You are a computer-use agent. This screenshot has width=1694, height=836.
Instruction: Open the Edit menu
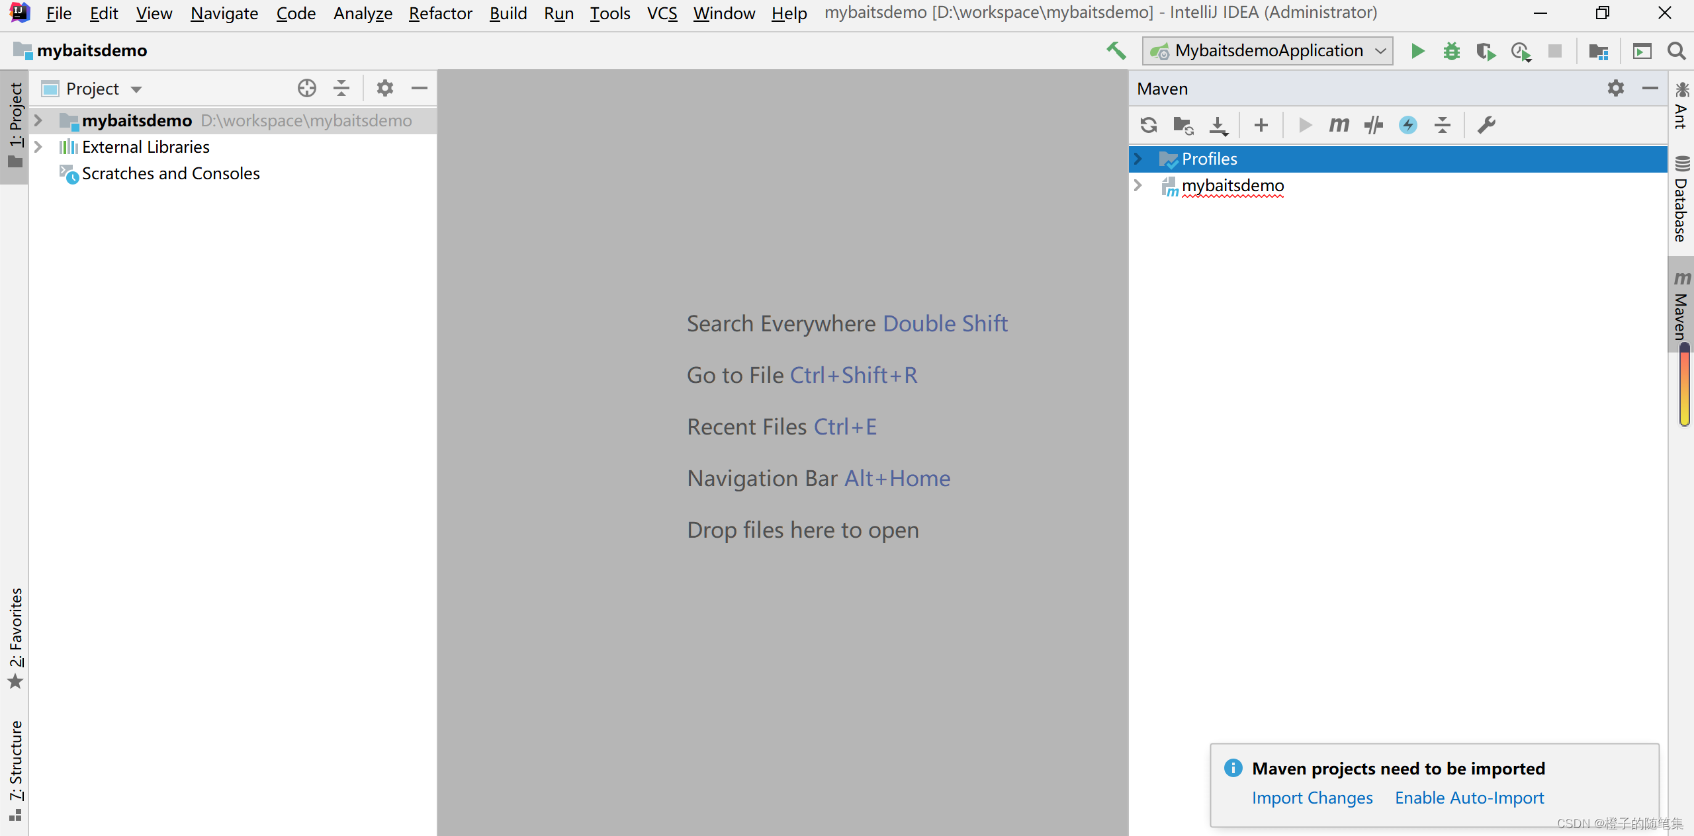click(x=104, y=13)
